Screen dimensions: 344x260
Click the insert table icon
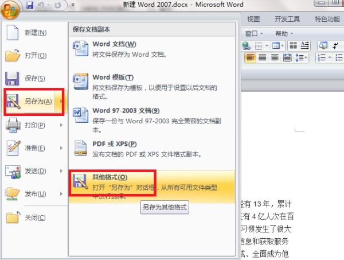pos(276,46)
